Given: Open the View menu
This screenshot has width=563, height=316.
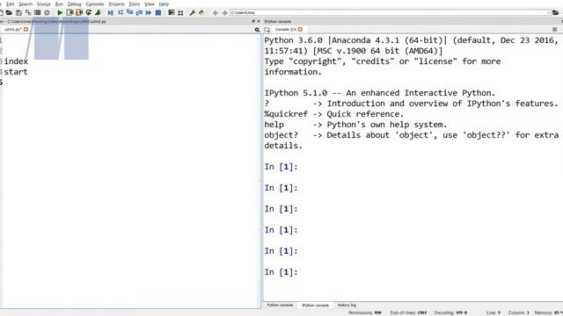Looking at the screenshot, I should click(149, 4).
